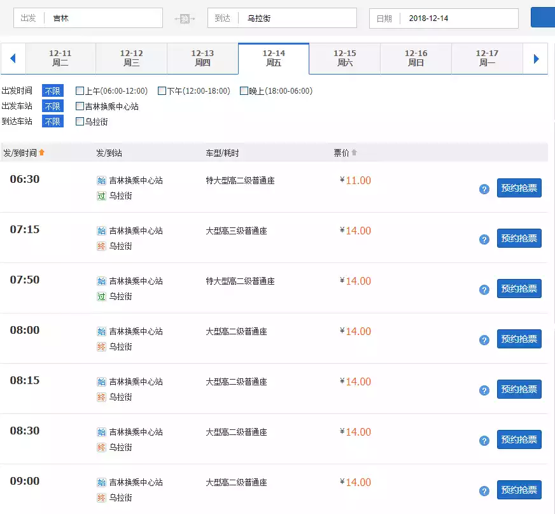This screenshot has width=555, height=514.
Task: Click the swap departure and arrival icon
Action: coord(185,19)
